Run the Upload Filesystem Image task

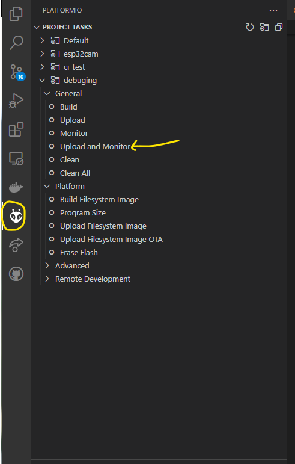pos(103,226)
